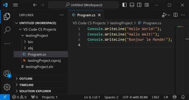Open a remote window via status bar
Image resolution: width=189 pixels, height=100 pixels.
pyautogui.click(x=5, y=97)
